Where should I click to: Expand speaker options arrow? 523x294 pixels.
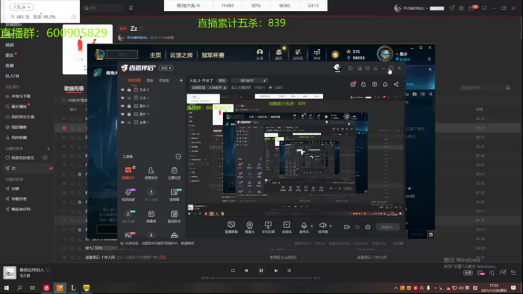coord(330,226)
